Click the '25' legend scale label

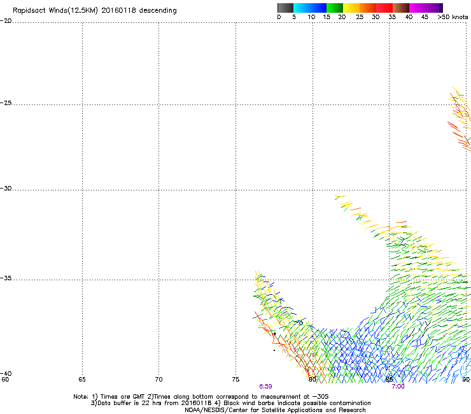click(x=360, y=17)
